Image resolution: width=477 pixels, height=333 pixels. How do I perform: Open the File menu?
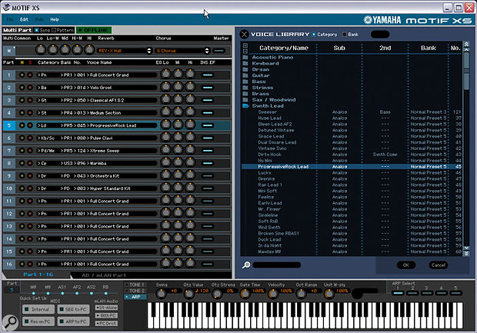tap(10, 19)
